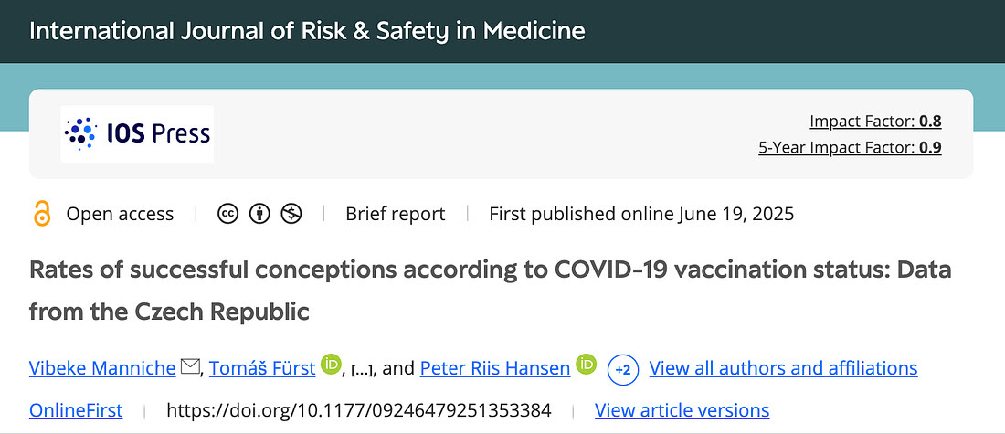Click the orange open access lock icon

click(x=42, y=214)
